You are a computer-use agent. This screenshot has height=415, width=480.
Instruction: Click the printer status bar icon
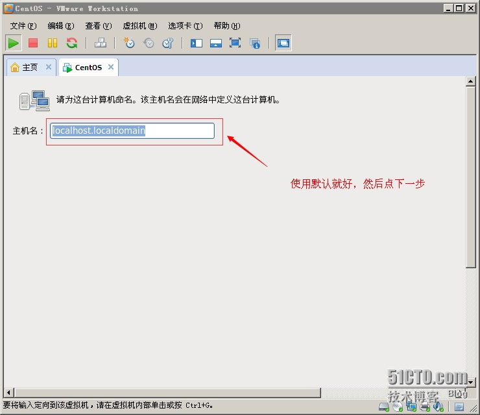(425, 407)
